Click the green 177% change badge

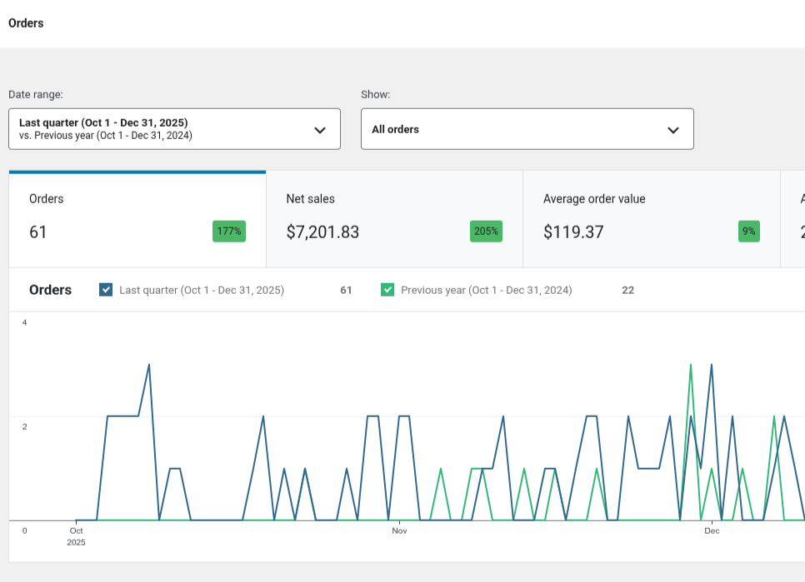[229, 231]
